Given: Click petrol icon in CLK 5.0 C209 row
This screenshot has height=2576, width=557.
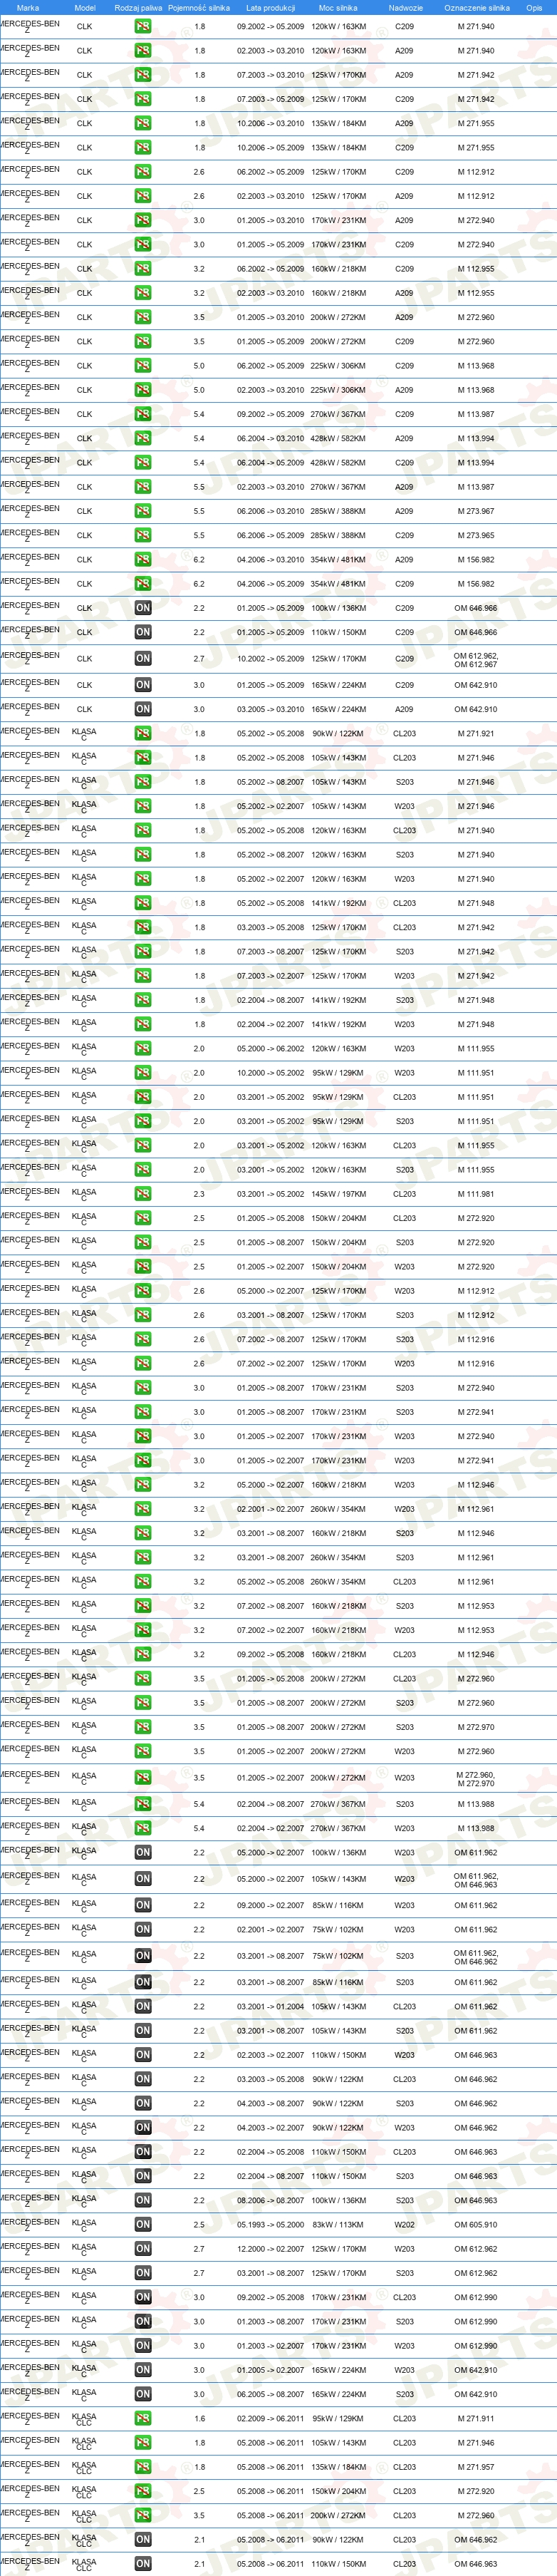Looking at the screenshot, I should pyautogui.click(x=143, y=366).
